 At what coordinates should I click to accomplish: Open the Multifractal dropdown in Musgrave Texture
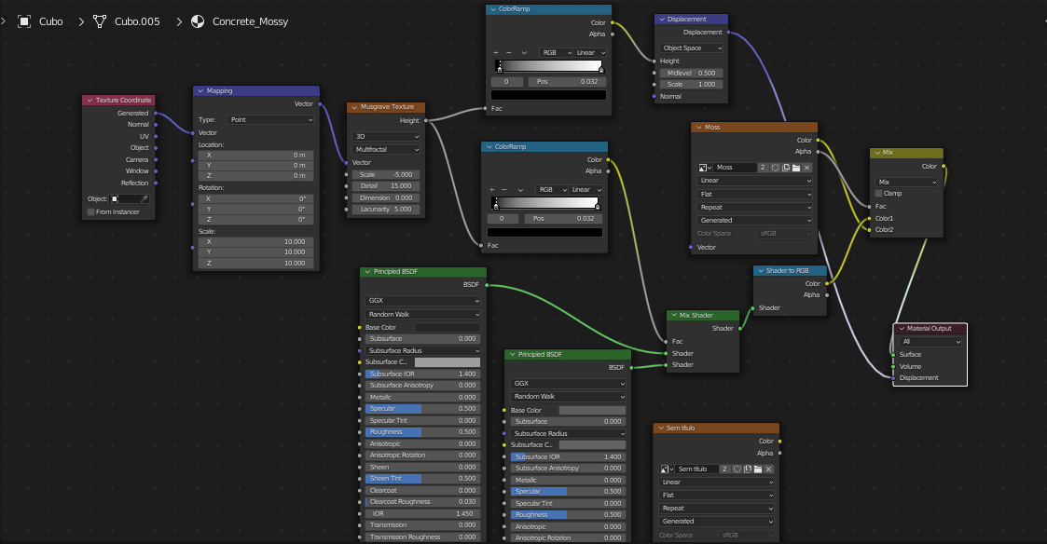coord(386,150)
